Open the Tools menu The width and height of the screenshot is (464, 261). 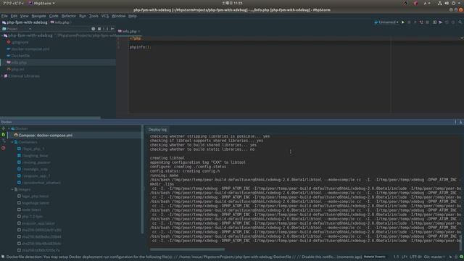94,16
